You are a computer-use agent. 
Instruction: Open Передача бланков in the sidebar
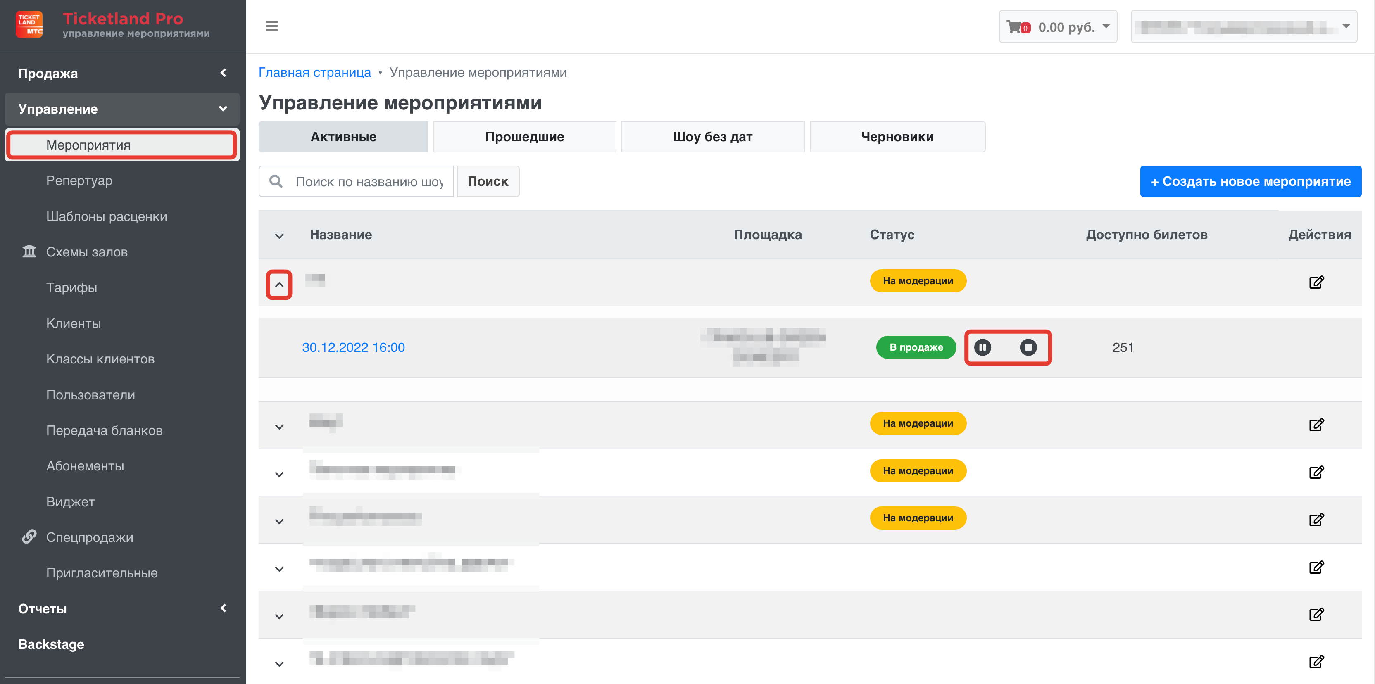[x=105, y=430]
